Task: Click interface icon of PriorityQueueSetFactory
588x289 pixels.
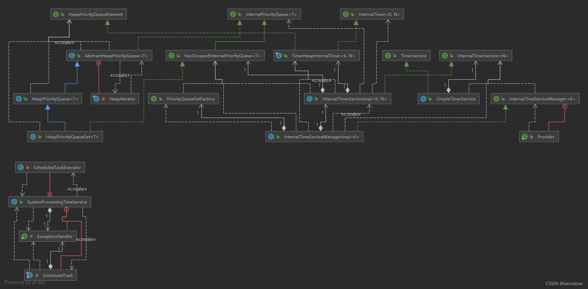Action: [154, 99]
